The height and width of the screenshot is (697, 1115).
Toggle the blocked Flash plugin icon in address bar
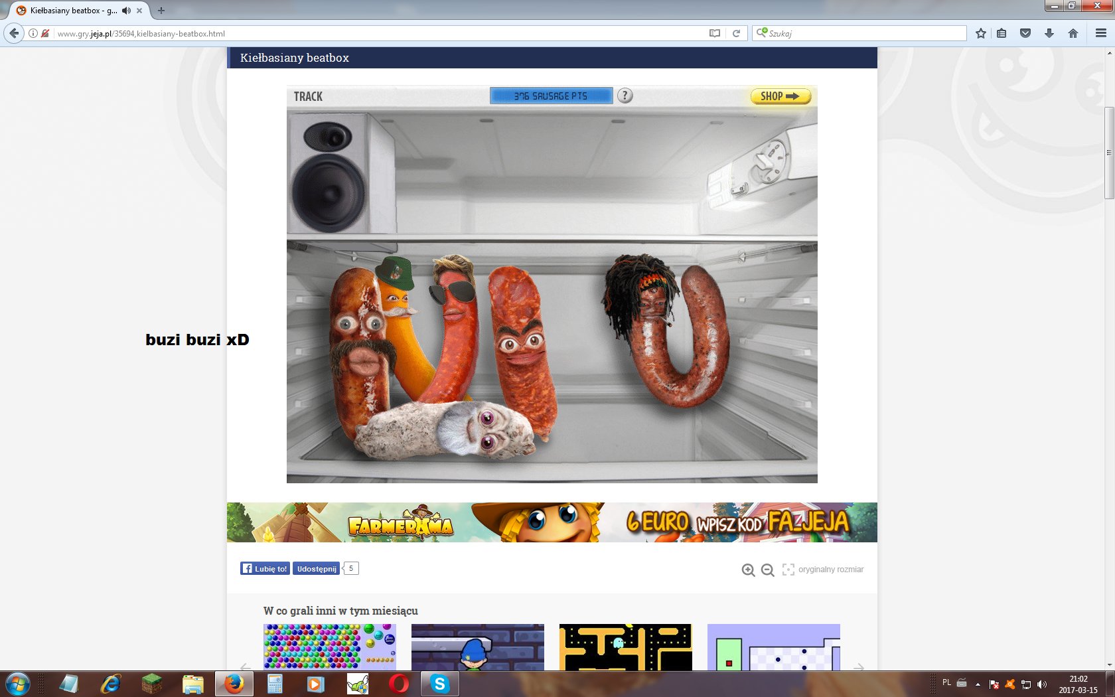click(x=45, y=33)
